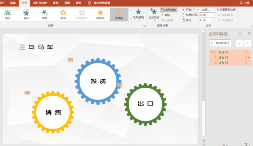Close the 动画窗格 pane
Image resolution: width=253 pixels, height=146 pixels.
(249, 33)
